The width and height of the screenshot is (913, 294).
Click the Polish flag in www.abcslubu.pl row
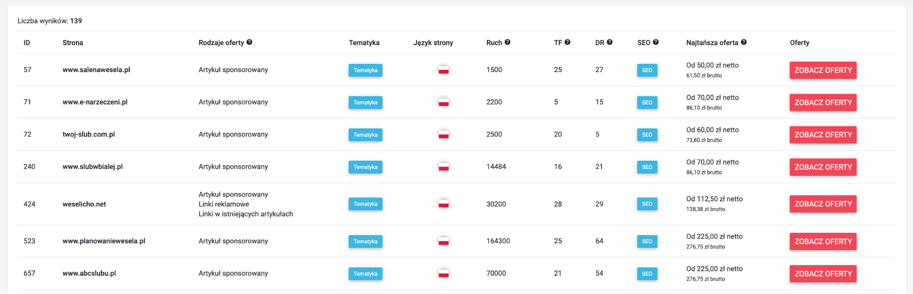[443, 273]
